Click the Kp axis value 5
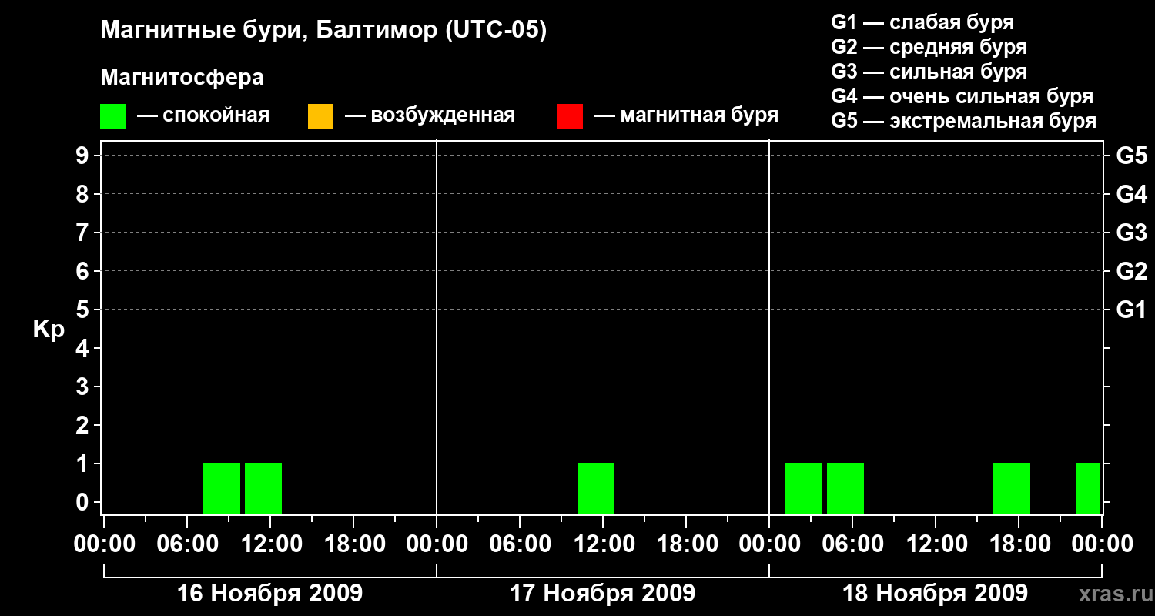Viewport: 1155px width, 616px height. [84, 310]
